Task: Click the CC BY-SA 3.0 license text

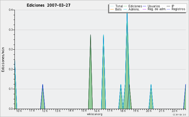Action: 179,114
